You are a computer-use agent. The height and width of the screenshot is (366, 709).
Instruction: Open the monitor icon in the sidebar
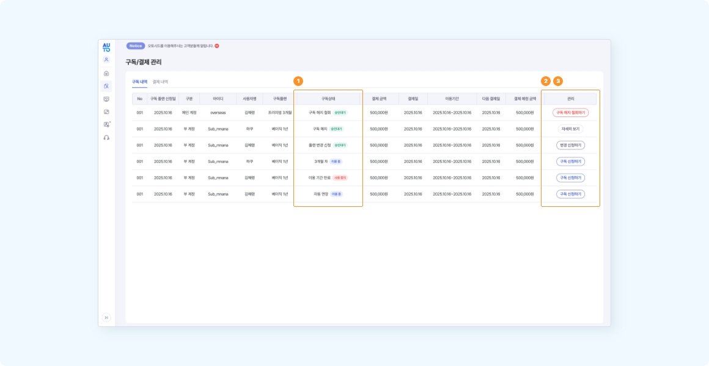106,99
